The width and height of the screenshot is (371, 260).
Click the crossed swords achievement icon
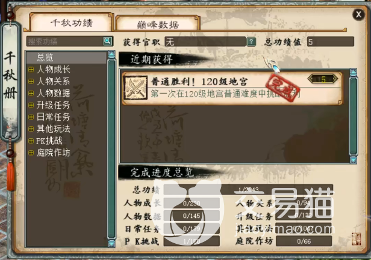[x=136, y=88]
